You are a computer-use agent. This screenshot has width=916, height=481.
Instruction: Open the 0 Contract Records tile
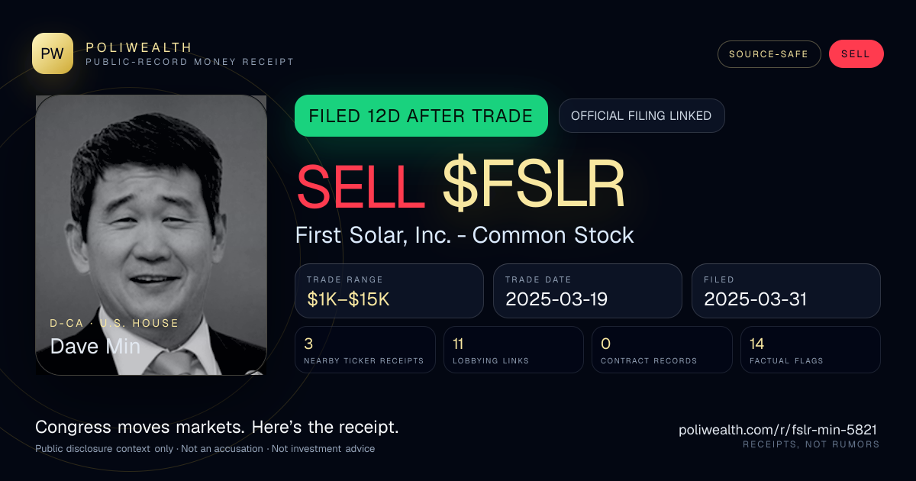(x=662, y=350)
